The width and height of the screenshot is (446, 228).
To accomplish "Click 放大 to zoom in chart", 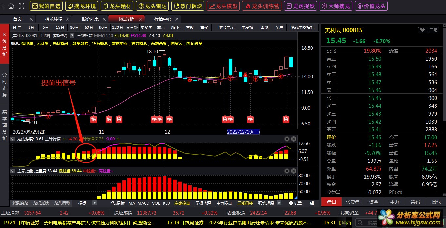I will (161, 28).
